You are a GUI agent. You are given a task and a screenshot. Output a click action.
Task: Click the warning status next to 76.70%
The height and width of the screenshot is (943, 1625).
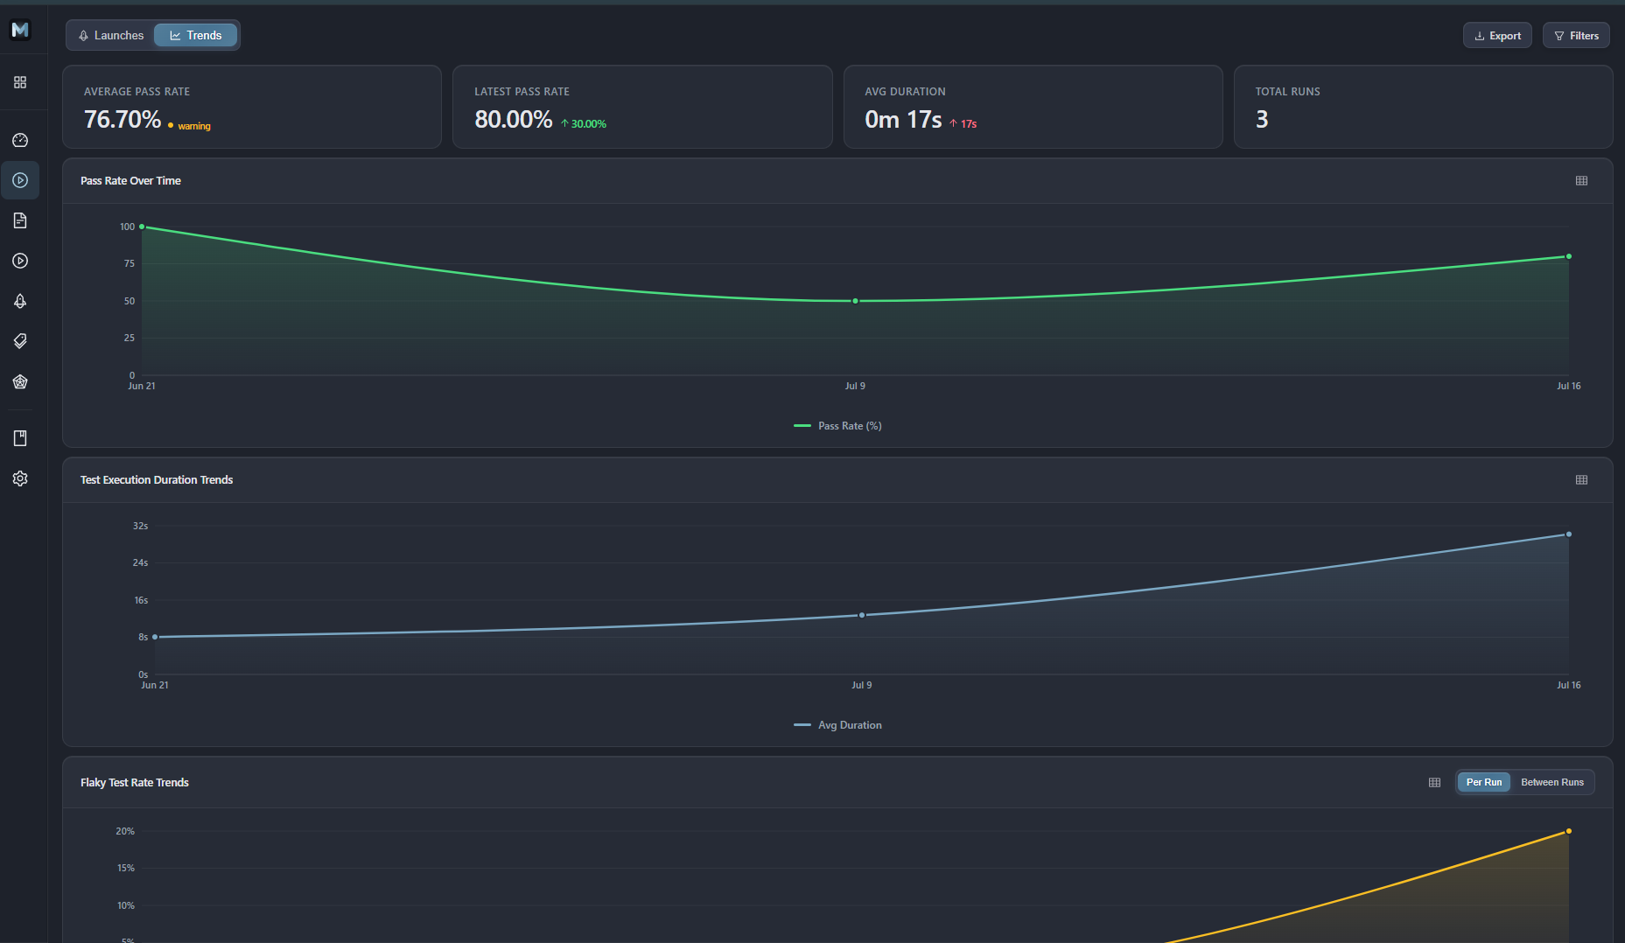[x=189, y=126]
